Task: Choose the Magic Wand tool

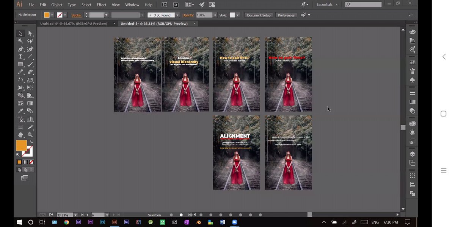Action: [21, 41]
